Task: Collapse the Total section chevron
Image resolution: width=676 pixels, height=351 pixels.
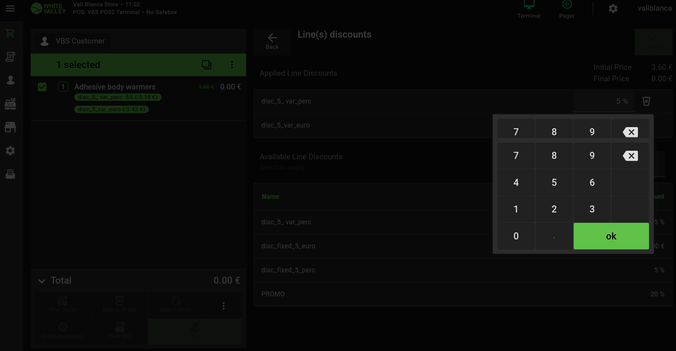Action: coord(42,281)
